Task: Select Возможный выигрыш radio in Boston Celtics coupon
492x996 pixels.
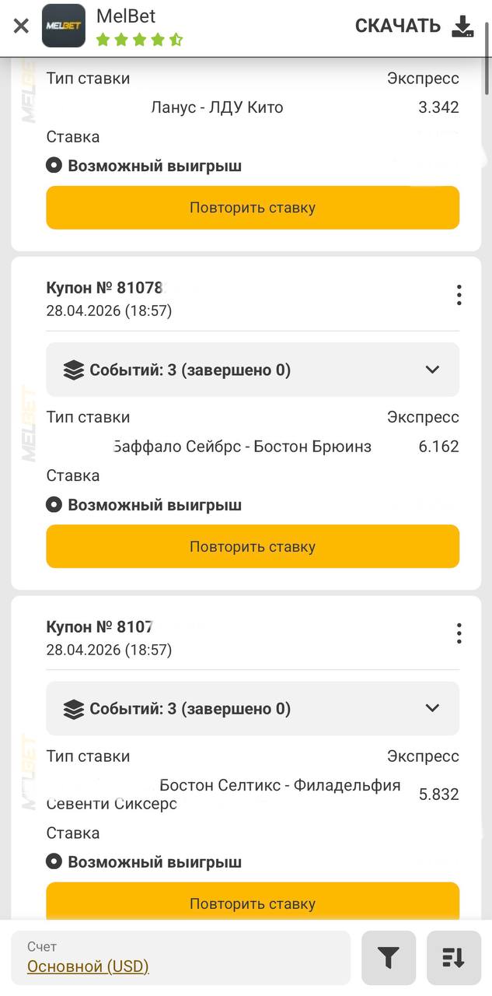Action: coord(54,862)
